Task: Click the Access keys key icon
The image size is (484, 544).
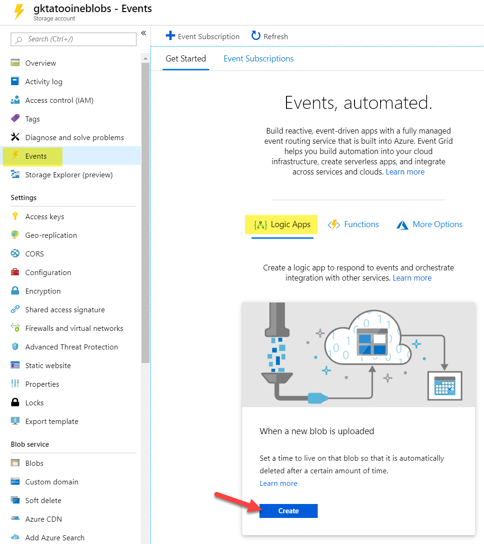Action: point(15,216)
